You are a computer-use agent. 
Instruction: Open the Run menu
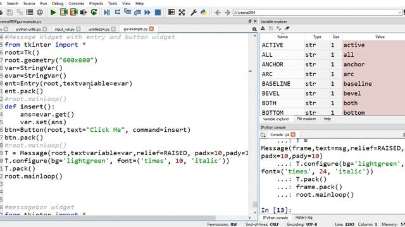tap(44, 3)
